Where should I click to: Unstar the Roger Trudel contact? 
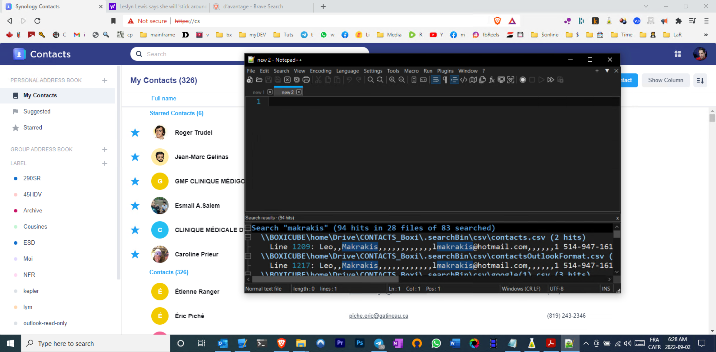click(135, 133)
